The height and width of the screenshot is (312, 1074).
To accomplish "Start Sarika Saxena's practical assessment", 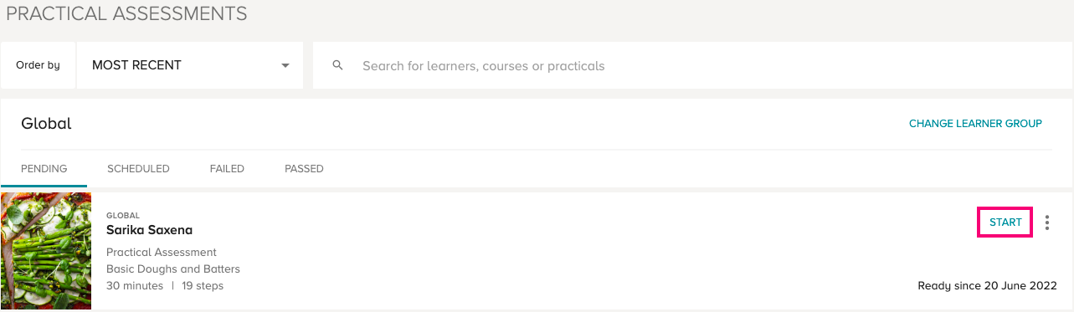I will tap(1005, 222).
